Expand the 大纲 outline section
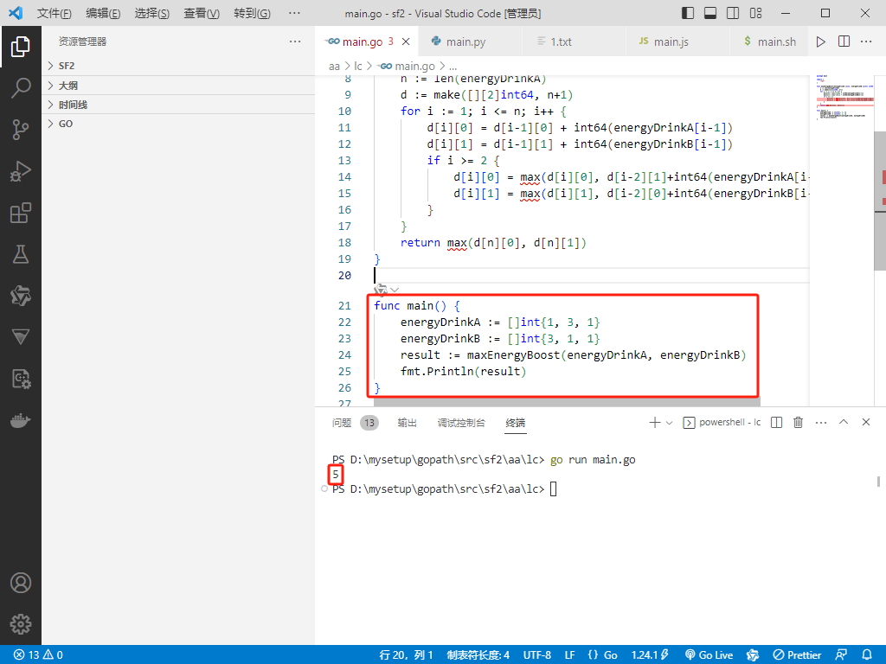 point(178,86)
